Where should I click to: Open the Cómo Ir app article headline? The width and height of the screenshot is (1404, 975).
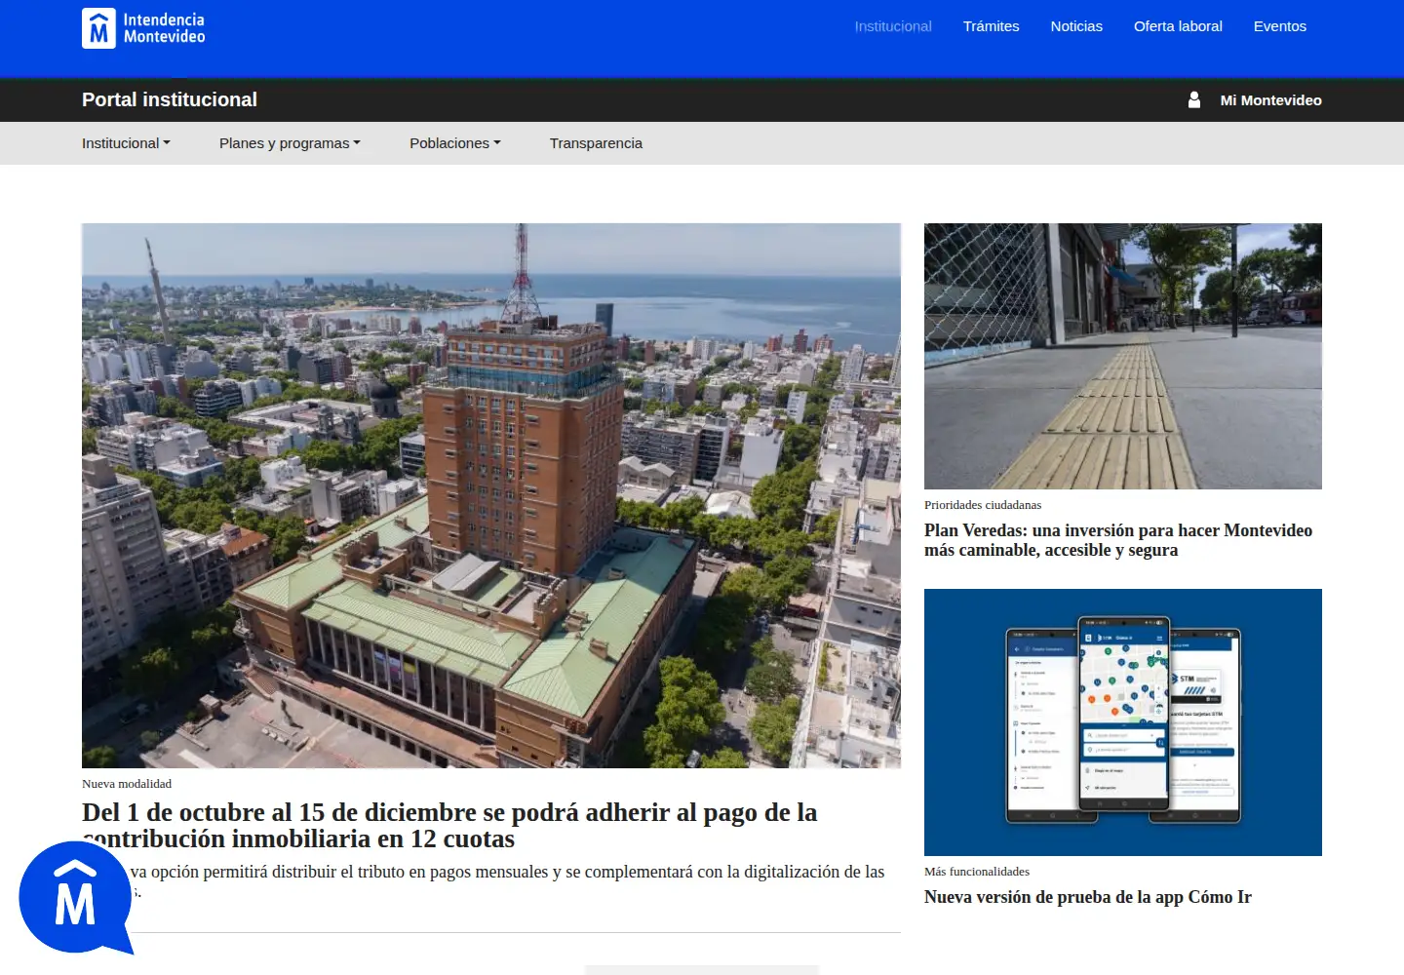pos(1088,897)
